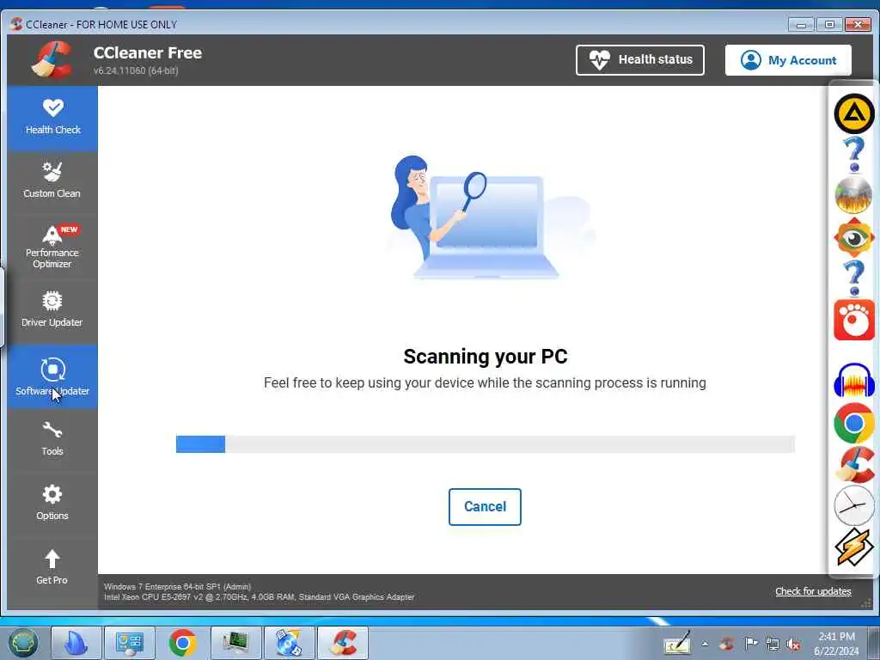880x660 pixels.
Task: Open the pen input tray icon
Action: pyautogui.click(x=677, y=643)
